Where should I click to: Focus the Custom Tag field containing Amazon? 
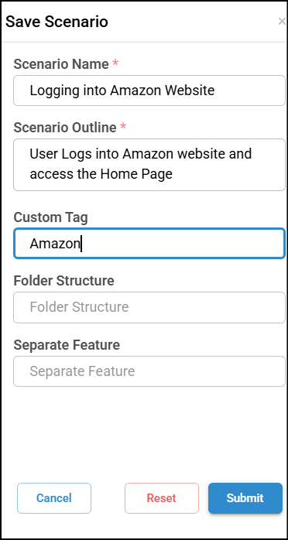pos(149,244)
